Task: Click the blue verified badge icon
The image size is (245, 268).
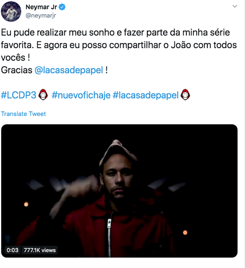Action: click(62, 7)
